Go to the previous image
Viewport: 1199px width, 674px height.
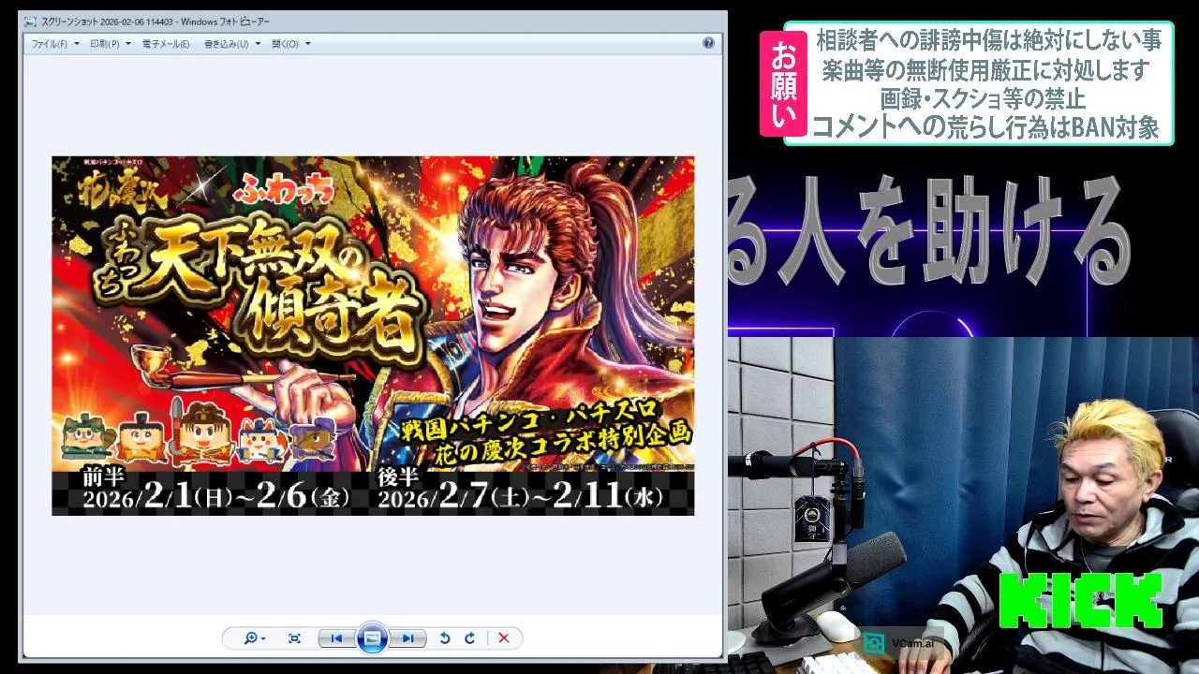336,638
